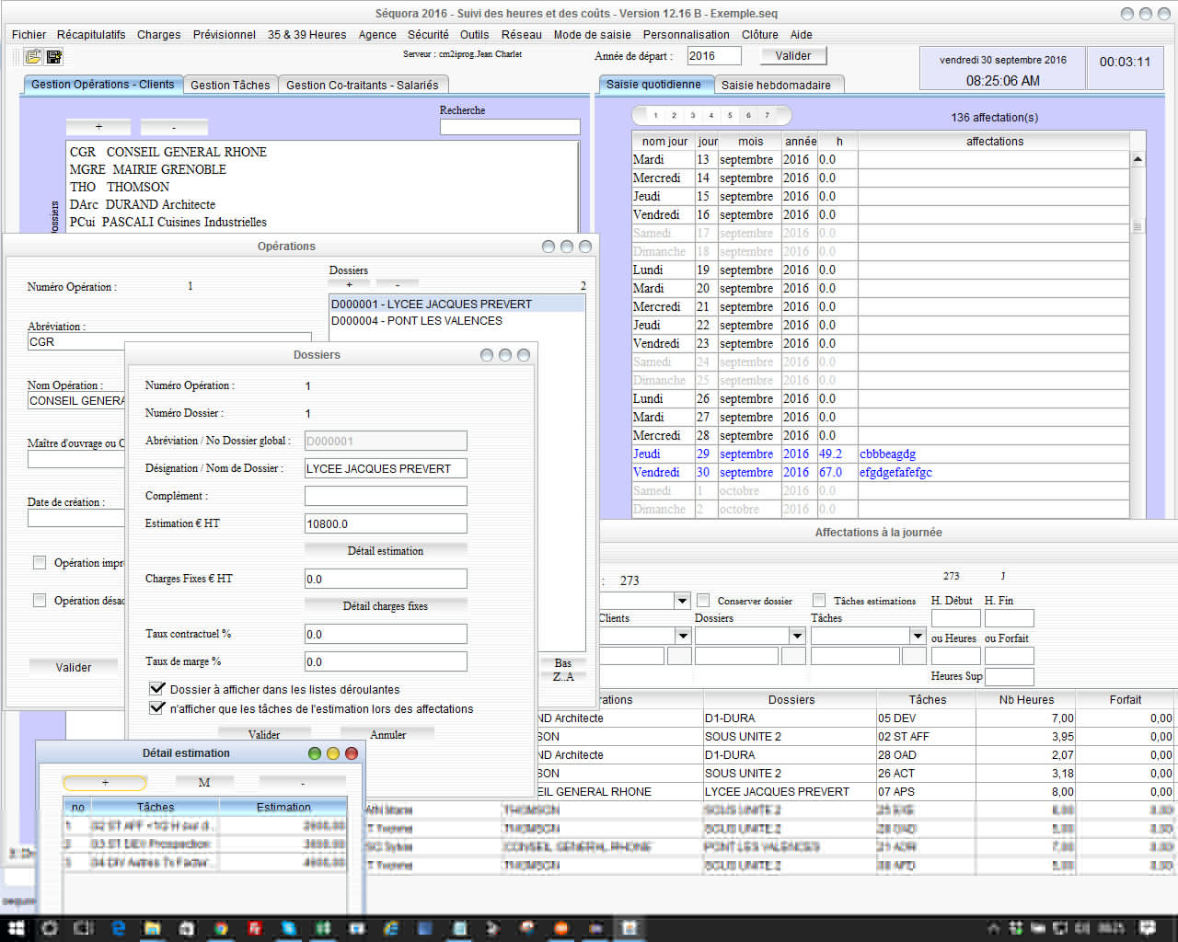Click the Windows Start button

tap(16, 928)
